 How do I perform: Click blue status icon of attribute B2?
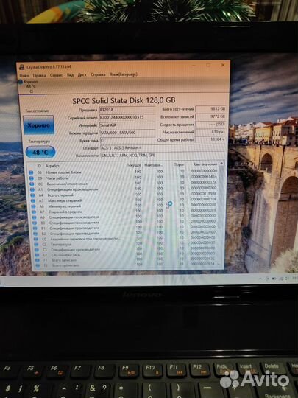[36, 234]
